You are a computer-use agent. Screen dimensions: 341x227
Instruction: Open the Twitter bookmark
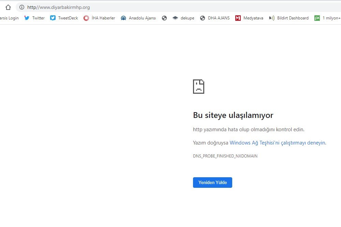[x=34, y=18]
